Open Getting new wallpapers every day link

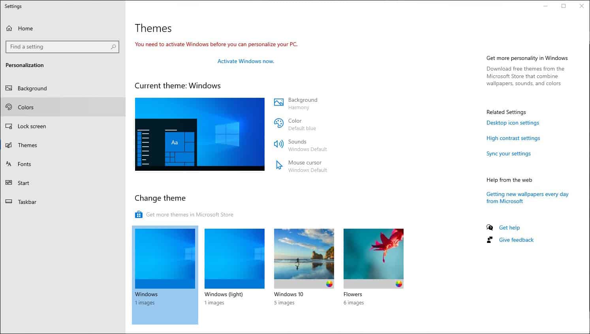[527, 198]
